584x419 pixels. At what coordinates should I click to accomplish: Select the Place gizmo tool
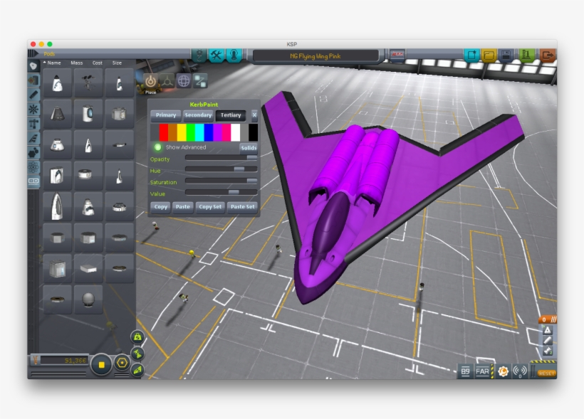[x=150, y=81]
